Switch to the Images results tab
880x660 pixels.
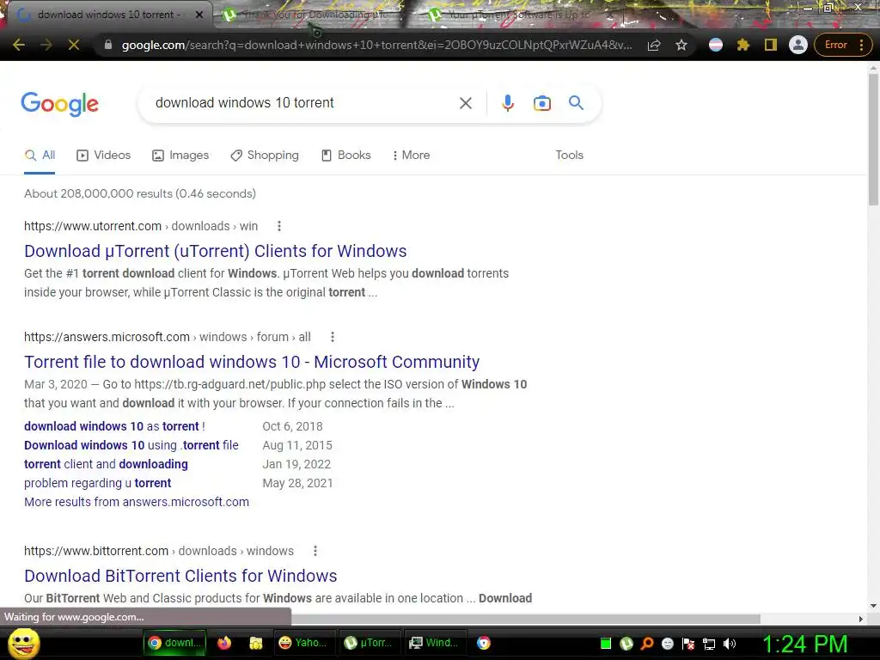coord(180,156)
